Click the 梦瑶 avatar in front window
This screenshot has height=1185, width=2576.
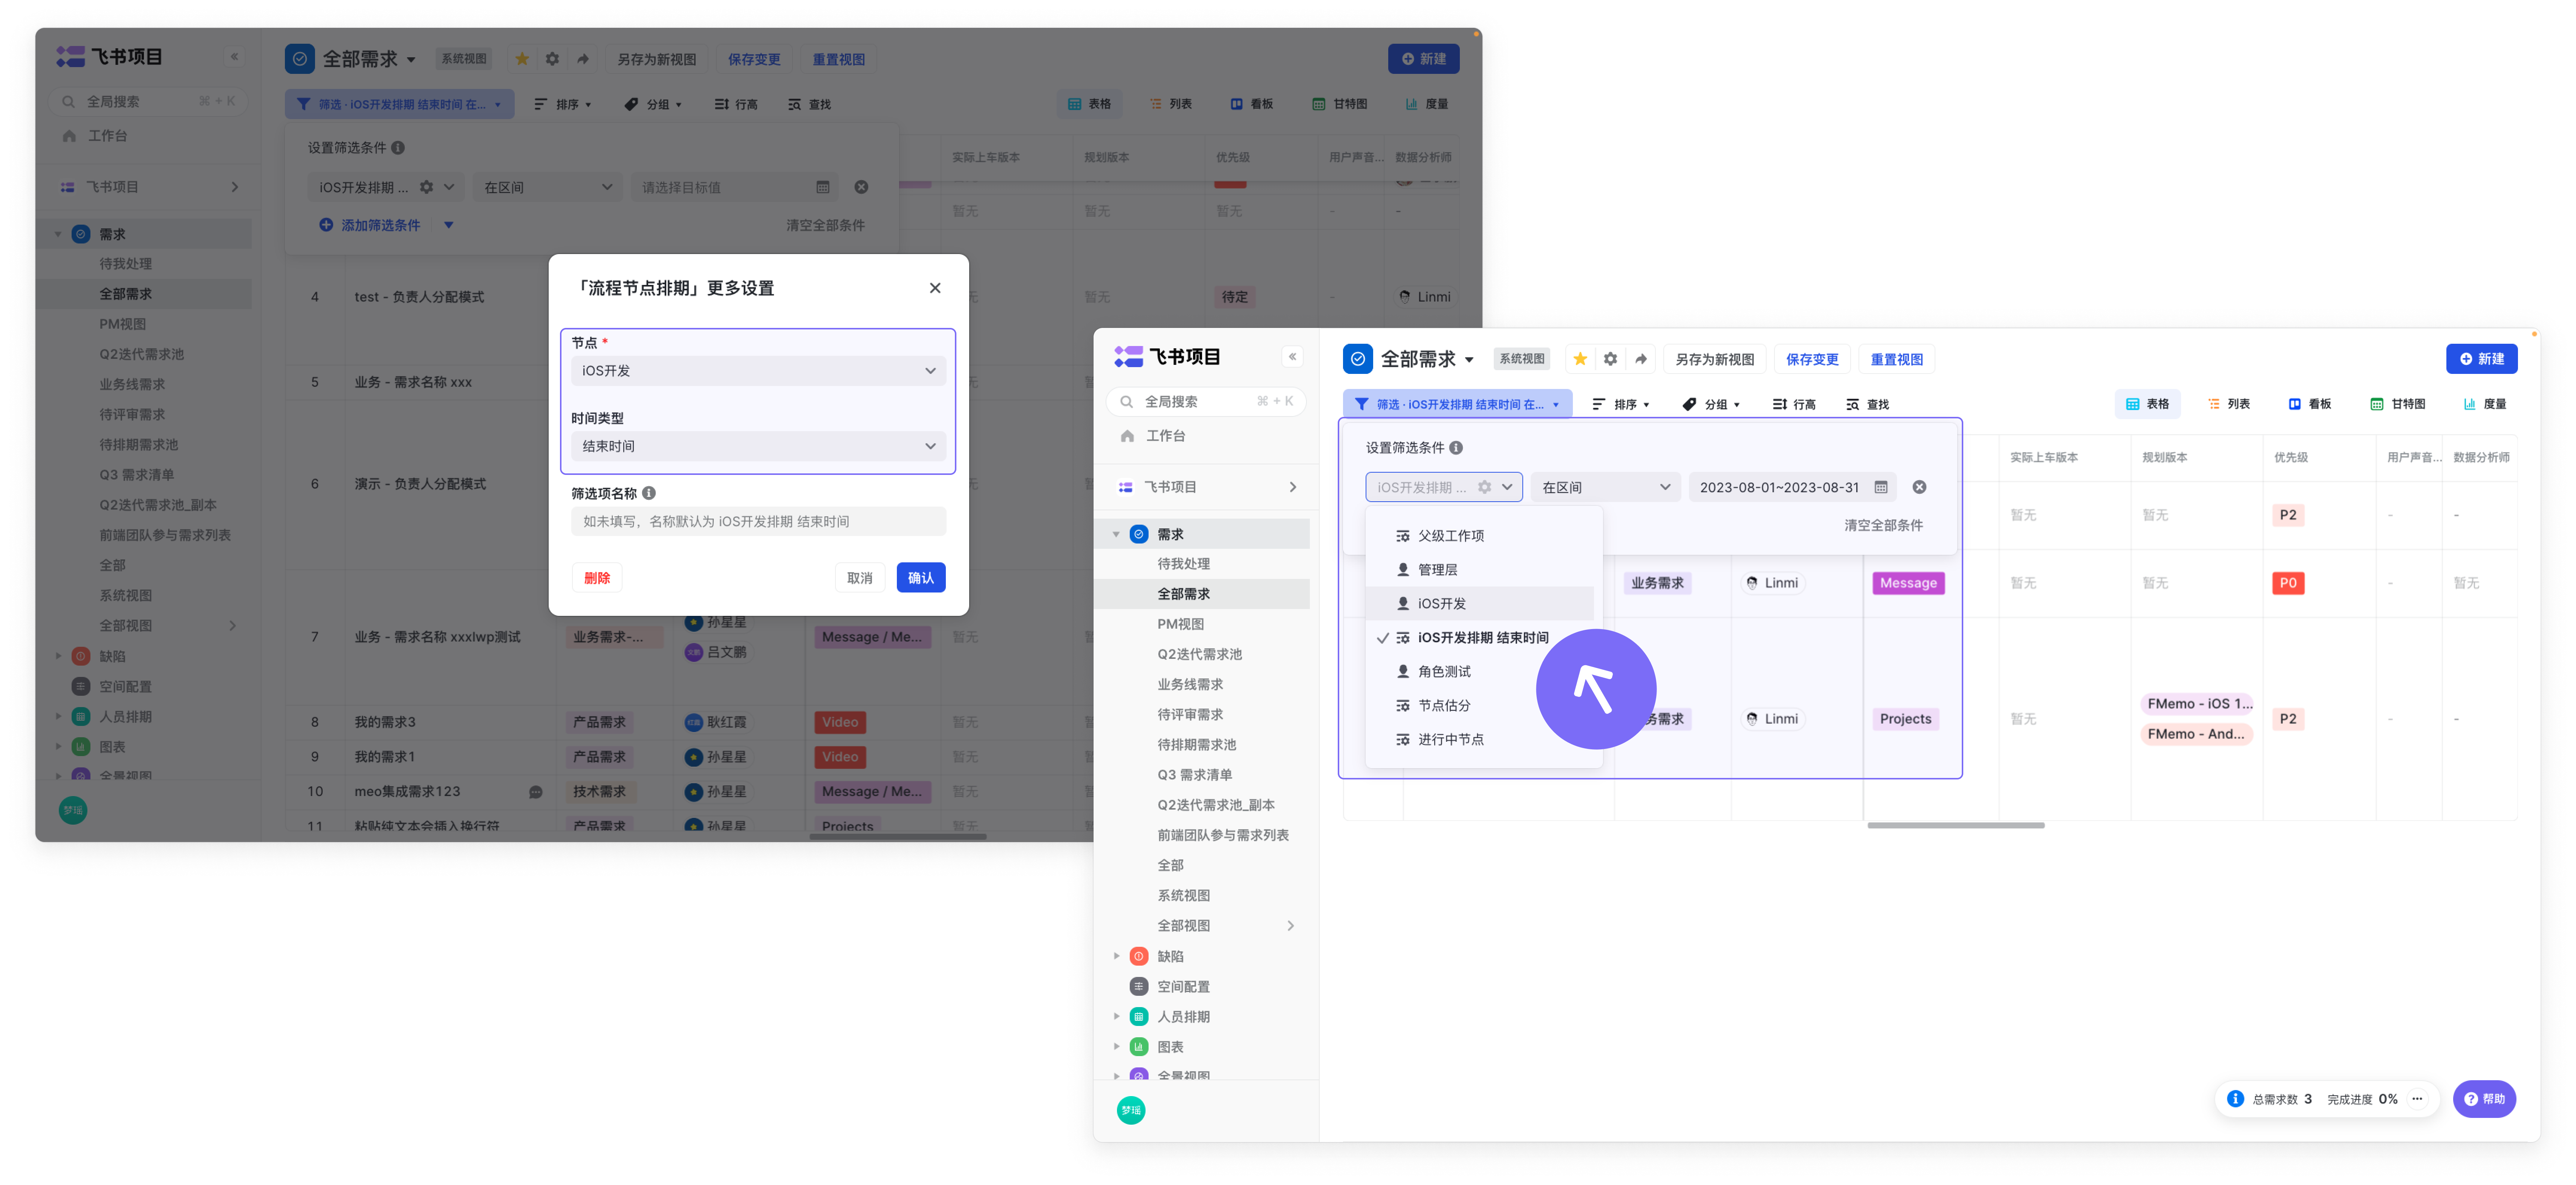click(x=1131, y=1110)
